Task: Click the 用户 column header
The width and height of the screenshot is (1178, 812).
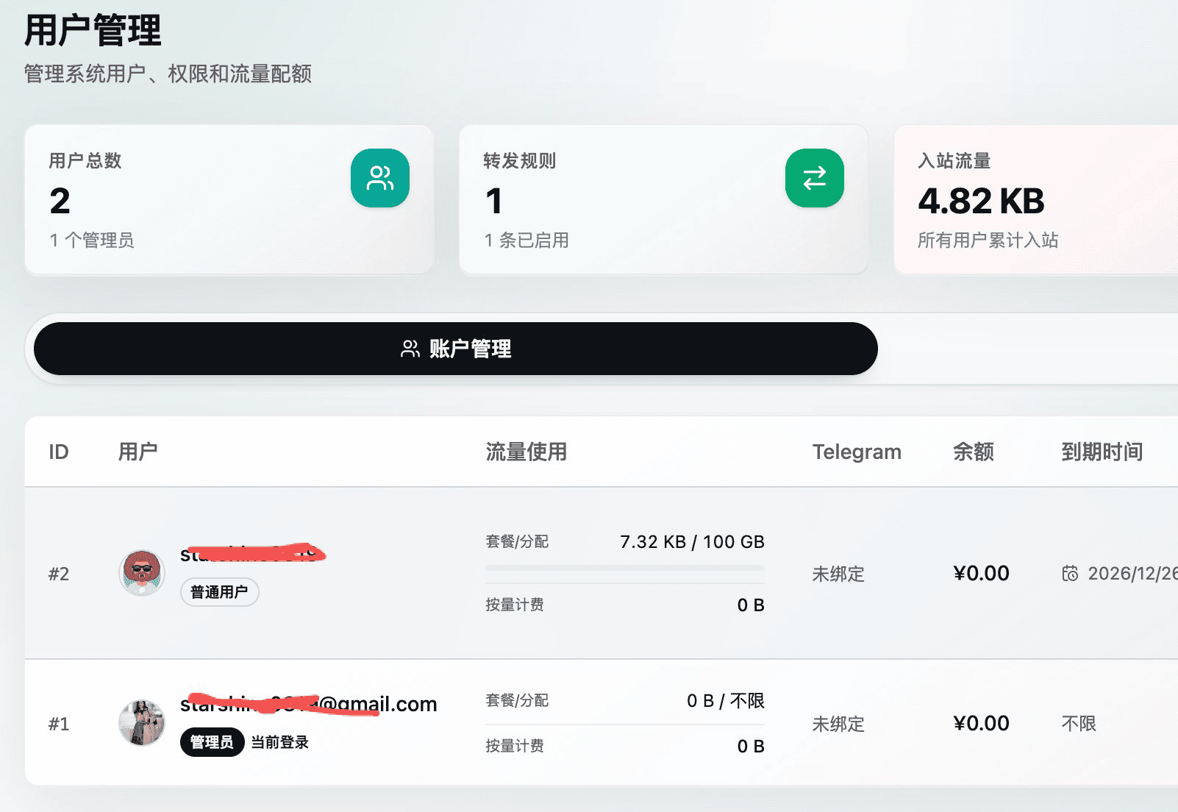Action: point(138,452)
